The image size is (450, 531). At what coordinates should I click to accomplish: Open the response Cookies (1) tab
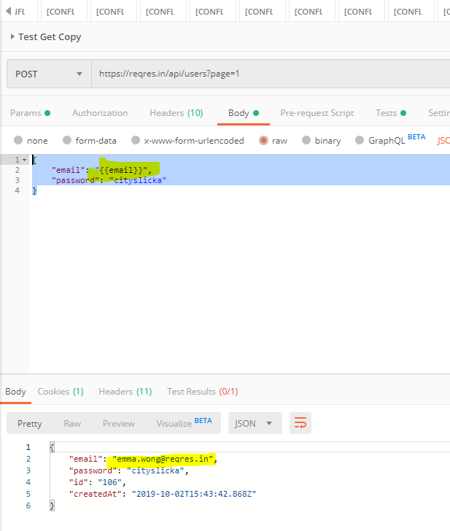(x=61, y=392)
